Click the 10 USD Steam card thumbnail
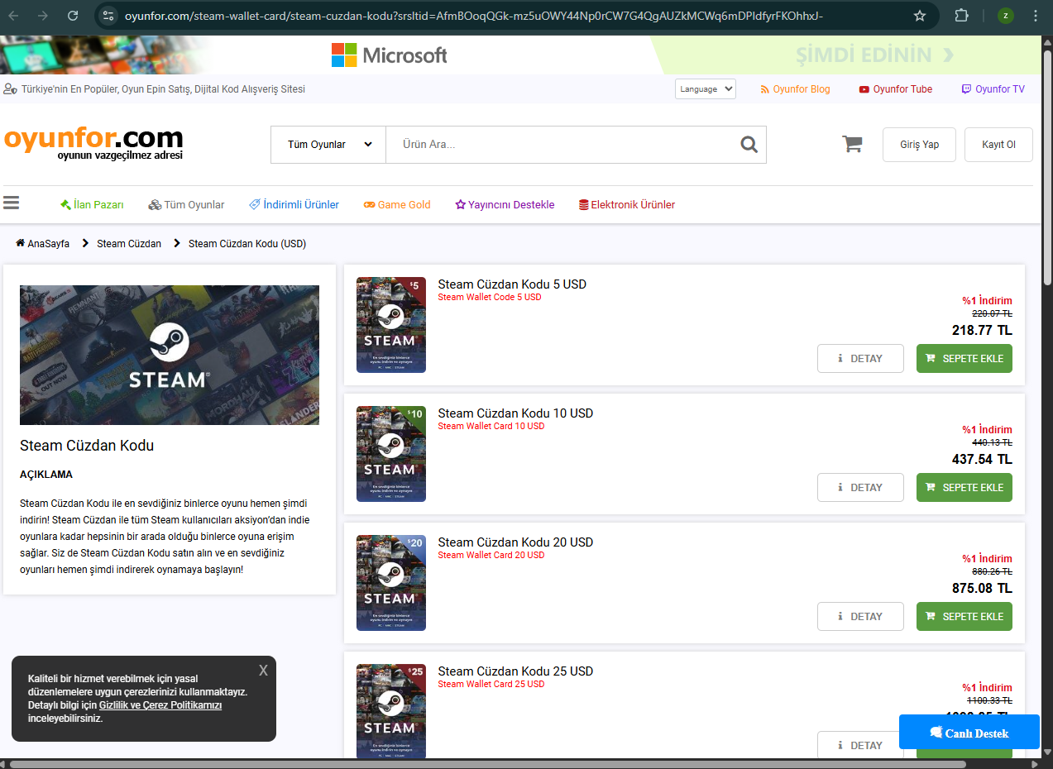1053x769 pixels. tap(391, 454)
